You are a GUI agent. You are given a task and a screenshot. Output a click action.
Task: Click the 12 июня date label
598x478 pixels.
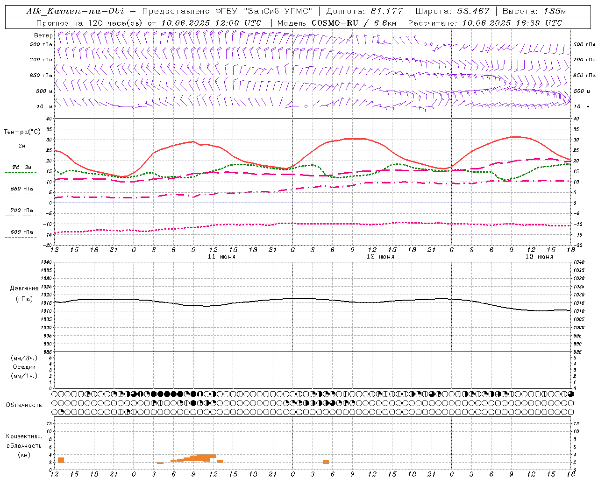coord(380,257)
